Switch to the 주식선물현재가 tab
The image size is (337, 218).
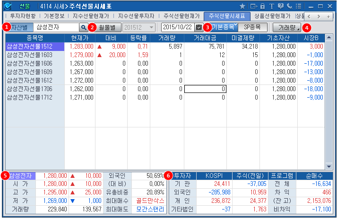[x=181, y=16]
